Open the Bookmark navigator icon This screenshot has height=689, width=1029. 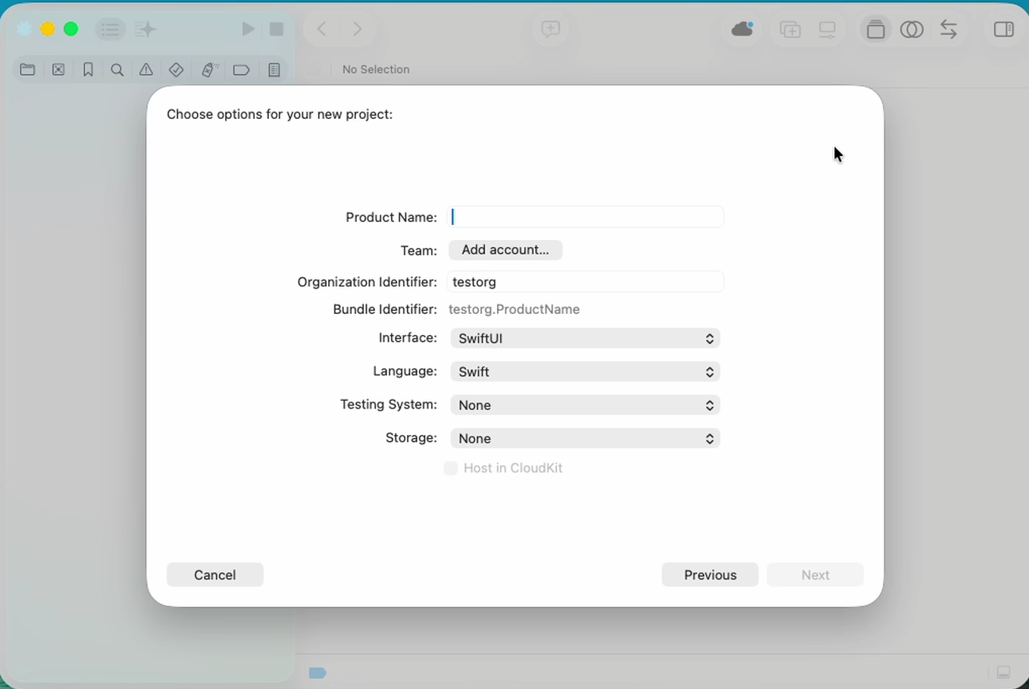(88, 70)
